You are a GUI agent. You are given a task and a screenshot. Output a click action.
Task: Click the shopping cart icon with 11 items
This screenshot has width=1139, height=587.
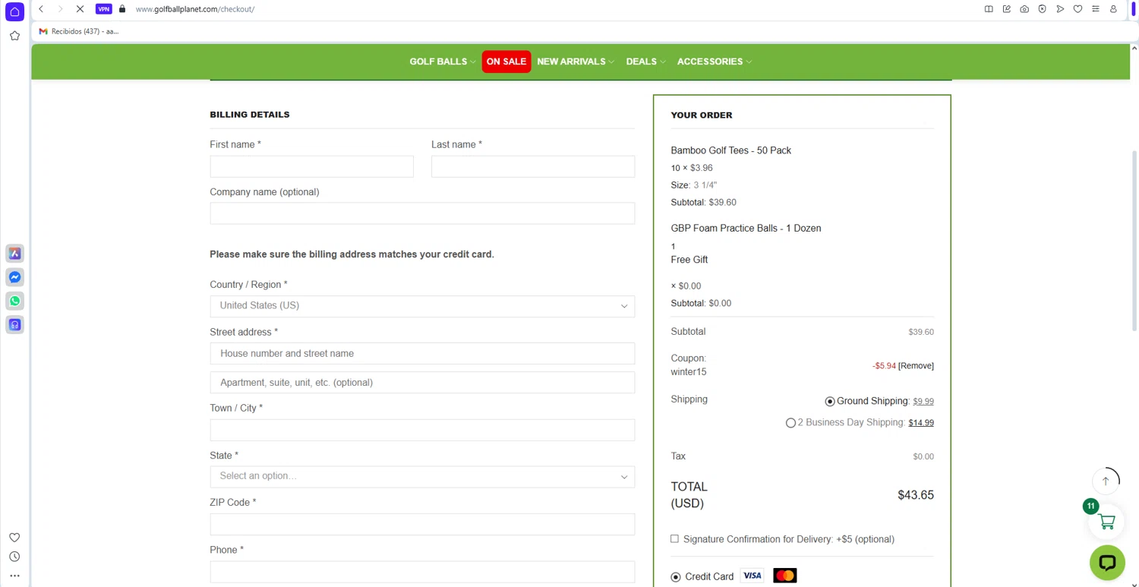tap(1106, 522)
